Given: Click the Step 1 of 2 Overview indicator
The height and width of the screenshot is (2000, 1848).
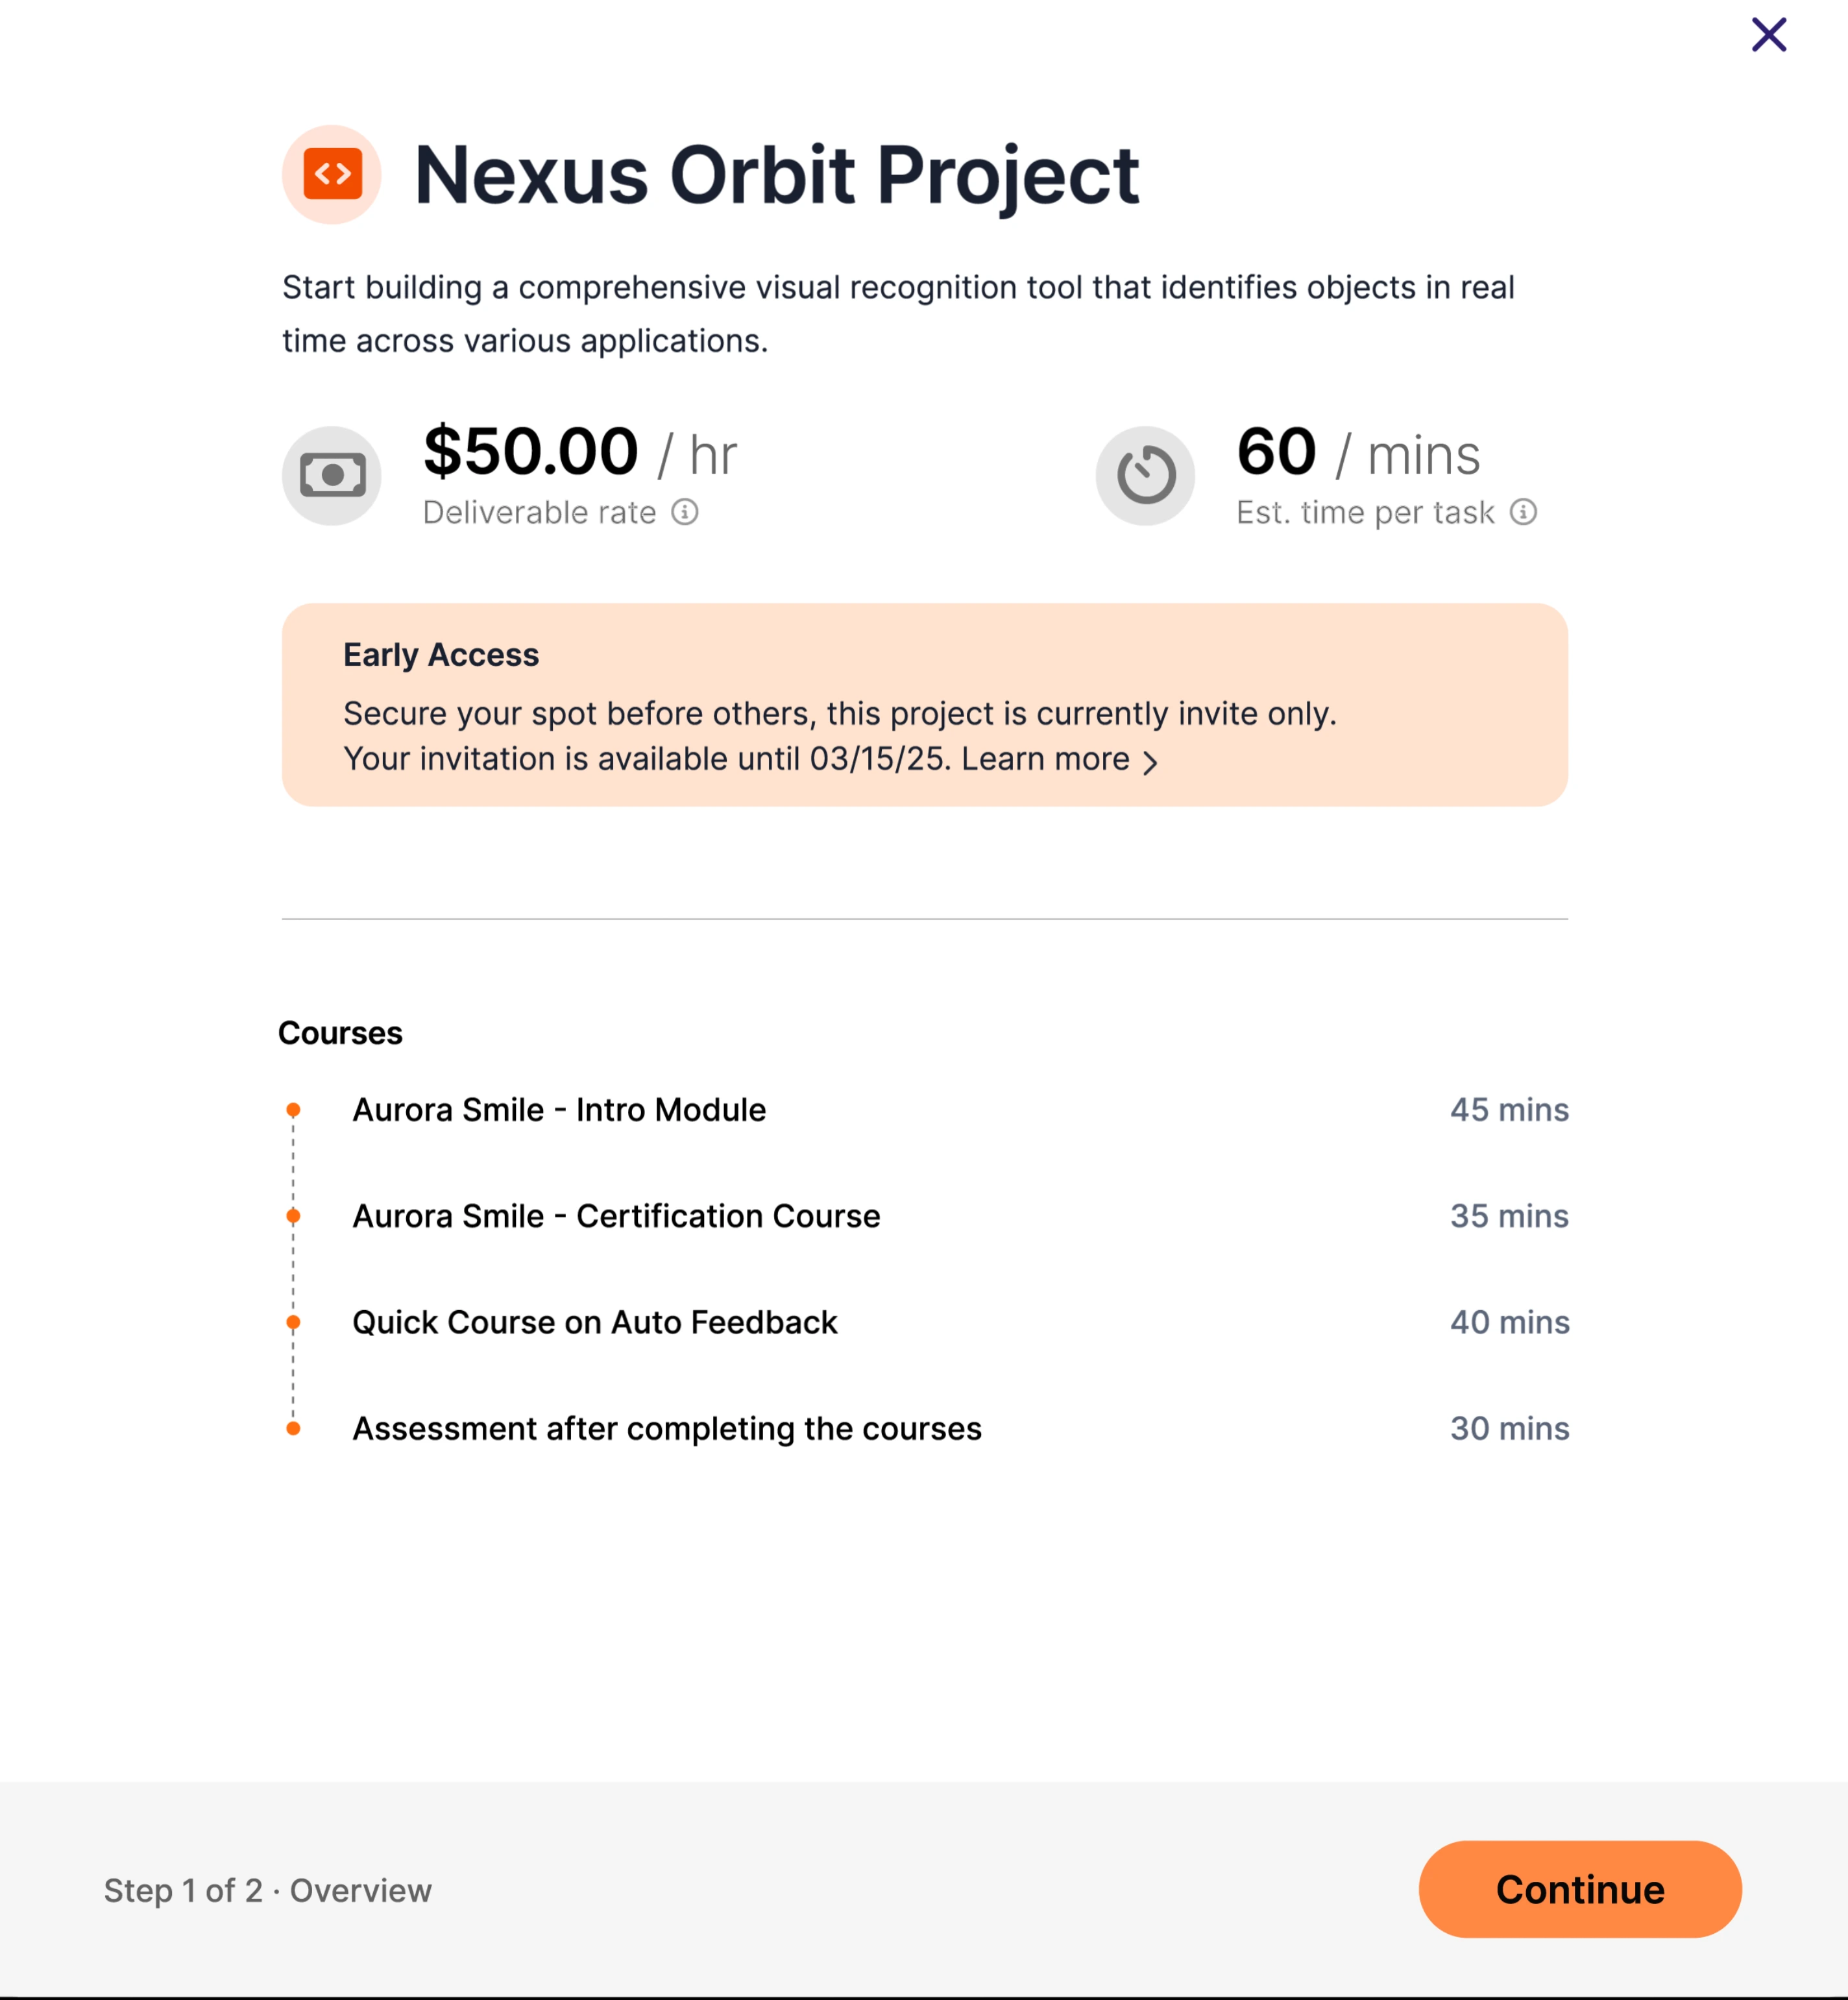Looking at the screenshot, I should [268, 1891].
